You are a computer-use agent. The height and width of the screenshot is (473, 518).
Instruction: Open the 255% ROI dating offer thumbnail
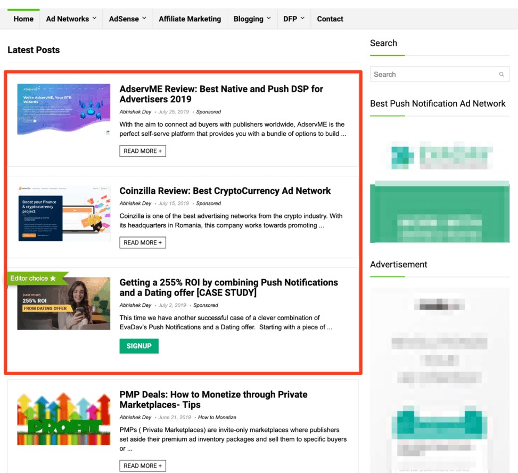click(64, 304)
